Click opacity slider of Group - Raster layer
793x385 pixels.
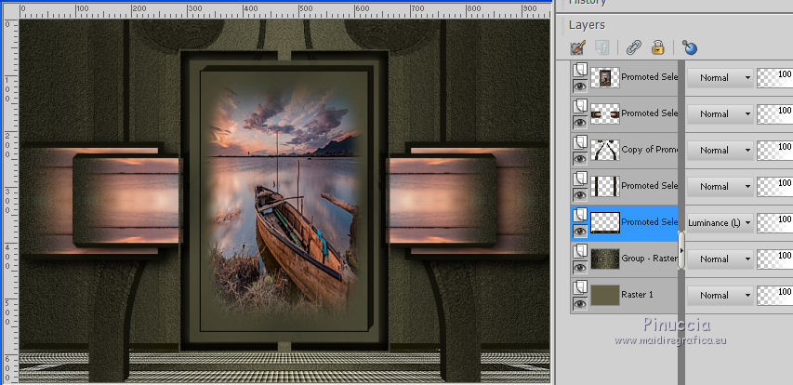pyautogui.click(x=774, y=259)
